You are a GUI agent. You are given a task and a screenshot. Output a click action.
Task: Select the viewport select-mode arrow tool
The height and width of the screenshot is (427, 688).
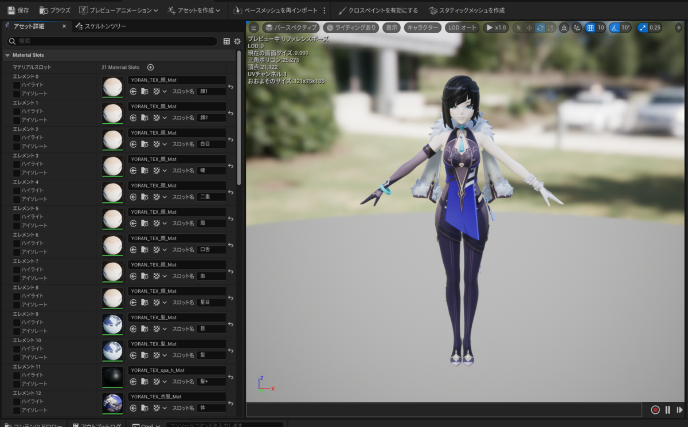(519, 28)
